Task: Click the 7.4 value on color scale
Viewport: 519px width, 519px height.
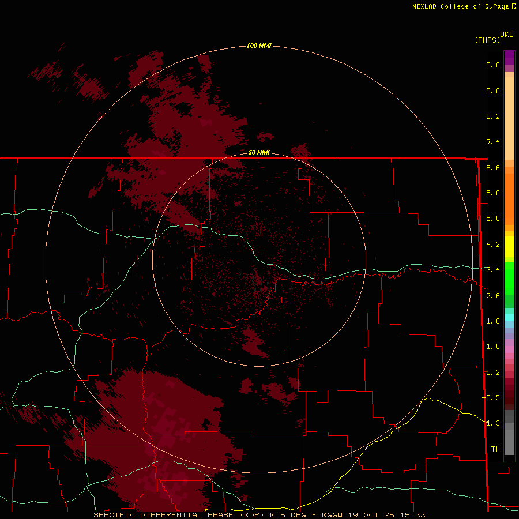Action: (493, 142)
